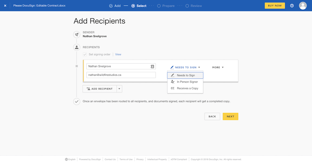This screenshot has width=312, height=164.
Task: Click the globe language icon
Action: click(x=66, y=159)
